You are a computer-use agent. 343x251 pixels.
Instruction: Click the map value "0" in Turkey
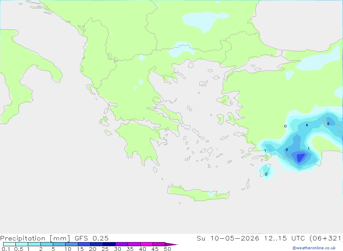285,126
